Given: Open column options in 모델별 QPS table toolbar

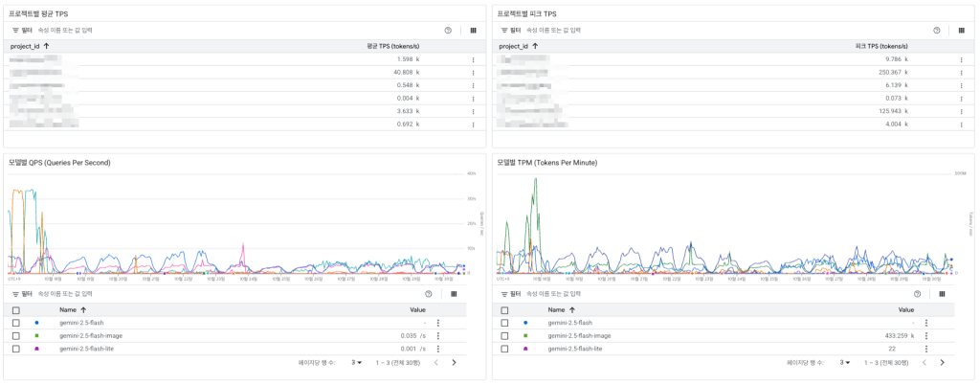Looking at the screenshot, I should pos(453,294).
